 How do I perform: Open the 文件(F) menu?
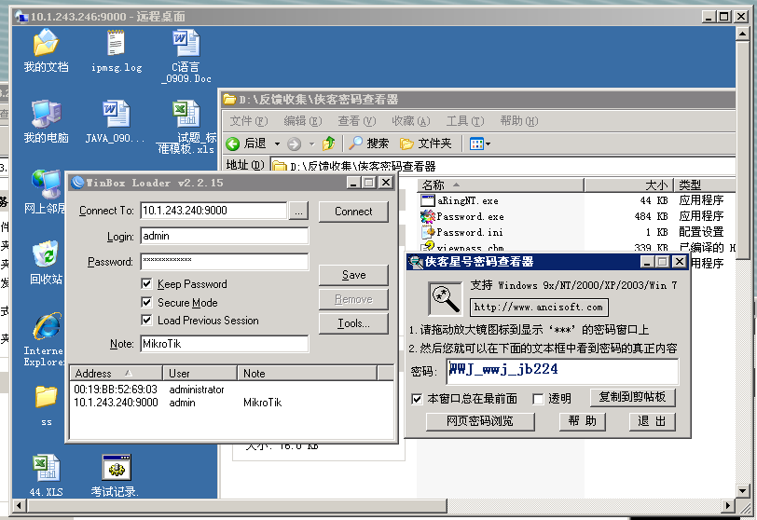[x=249, y=121]
